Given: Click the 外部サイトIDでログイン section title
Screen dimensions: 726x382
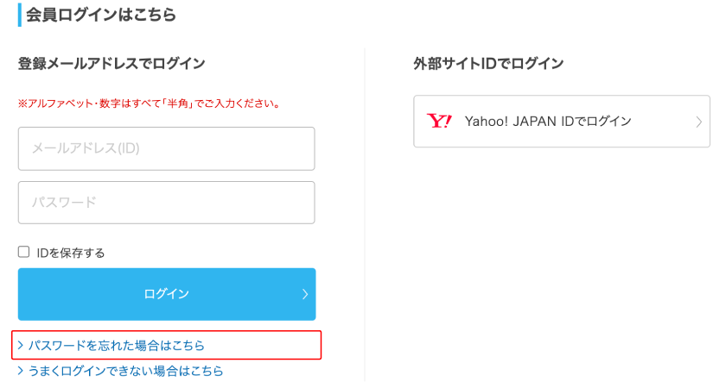Looking at the screenshot, I should click(x=488, y=63).
